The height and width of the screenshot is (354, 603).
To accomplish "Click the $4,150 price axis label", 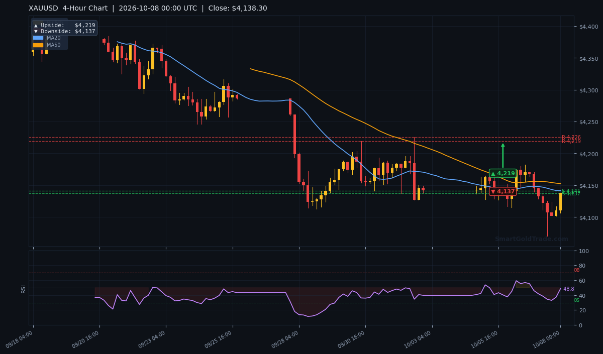I will (x=589, y=186).
